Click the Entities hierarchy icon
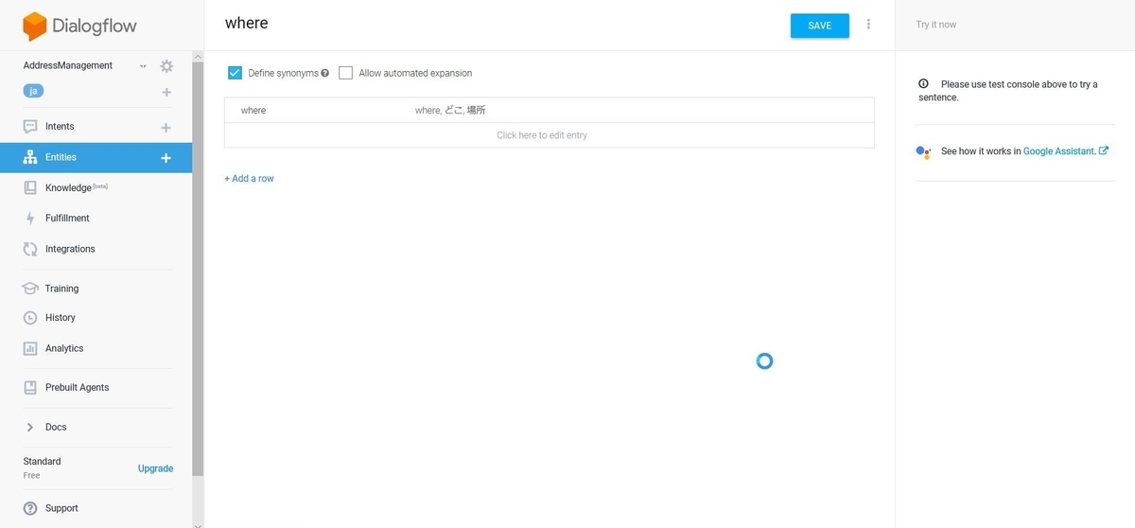This screenshot has height=528, width=1135. pyautogui.click(x=30, y=157)
